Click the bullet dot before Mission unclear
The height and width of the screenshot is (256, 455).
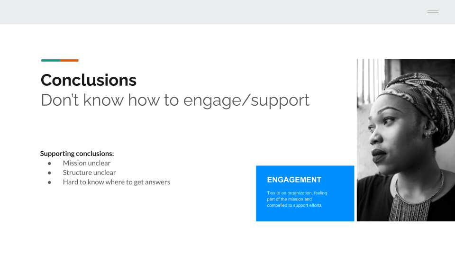49,164
